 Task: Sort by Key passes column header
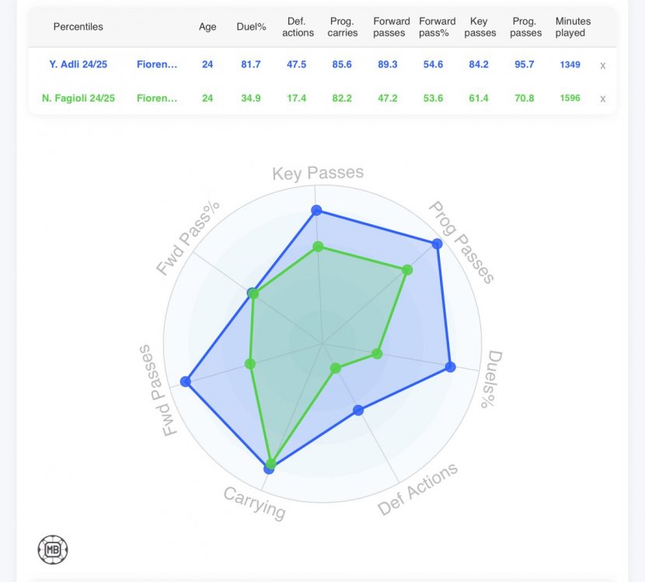[x=479, y=27]
